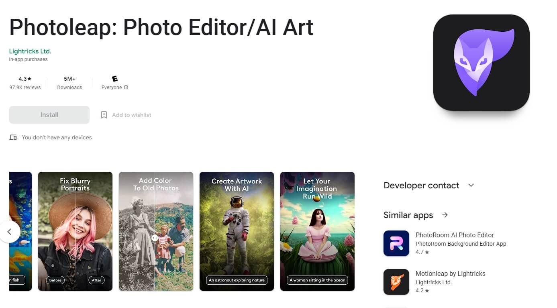Click the Add to wishlist text

tap(132, 115)
